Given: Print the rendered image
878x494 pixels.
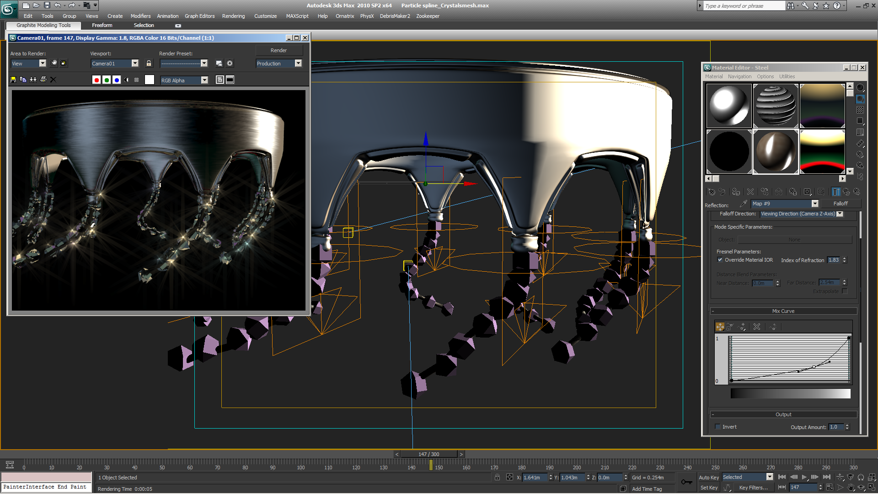Looking at the screenshot, I should (43, 80).
